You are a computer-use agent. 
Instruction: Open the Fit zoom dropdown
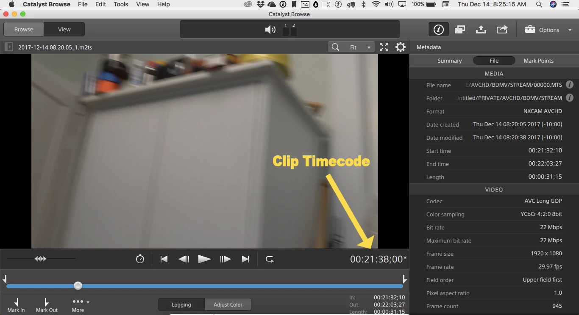coord(360,47)
